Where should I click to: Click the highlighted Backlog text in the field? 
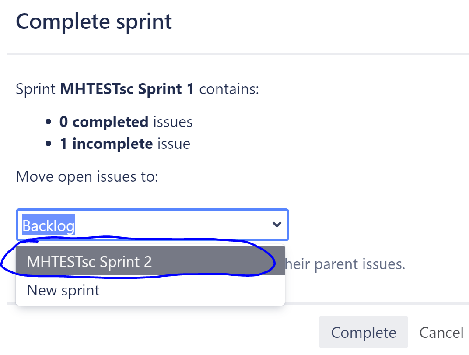point(49,225)
